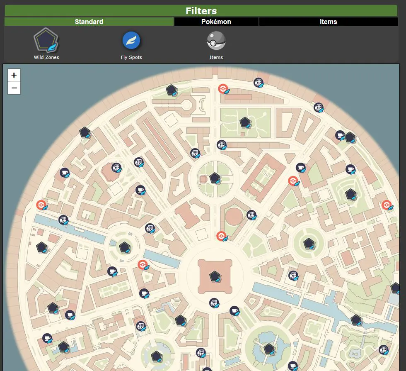Zoom in on the map
The image size is (406, 371).
tap(14, 75)
